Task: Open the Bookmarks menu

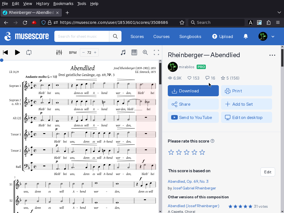Action: tap(63, 4)
